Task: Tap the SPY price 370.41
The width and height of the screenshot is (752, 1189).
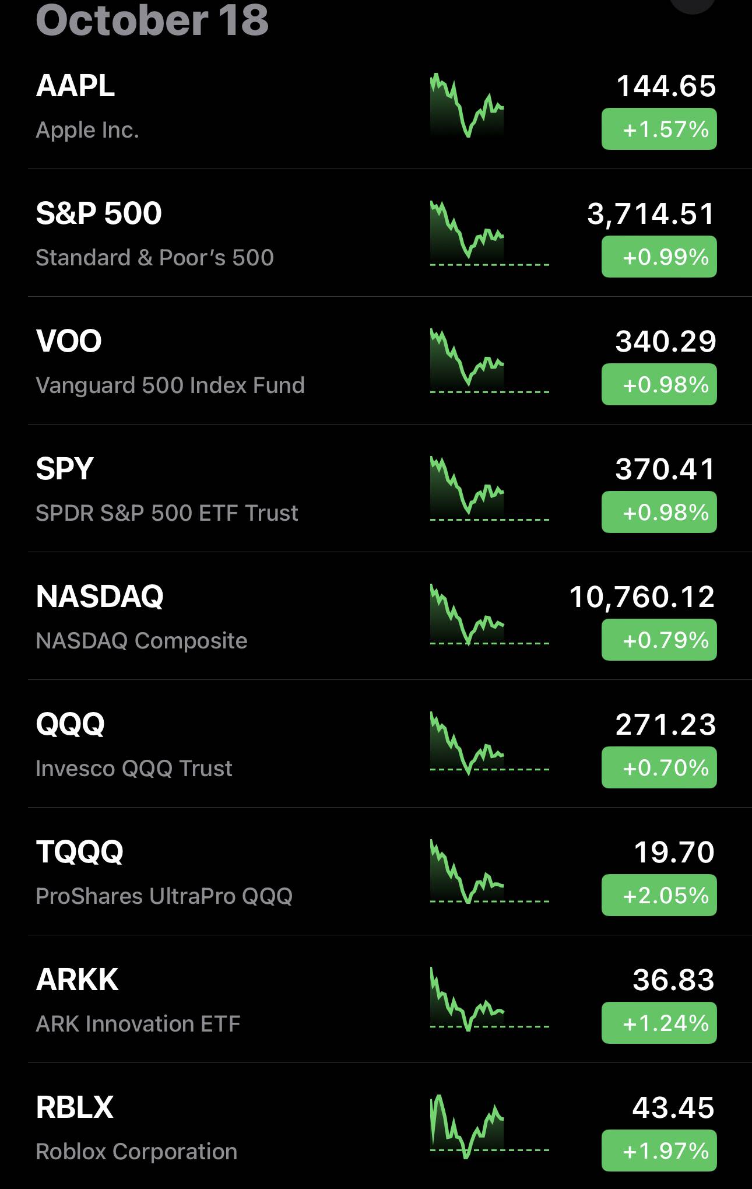Action: [x=665, y=469]
